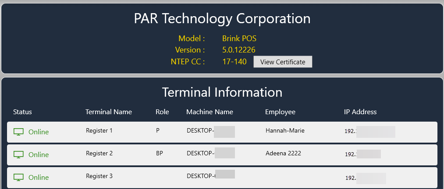Click the monitor icon for Register 1
The height and width of the screenshot is (189, 444).
tap(19, 132)
